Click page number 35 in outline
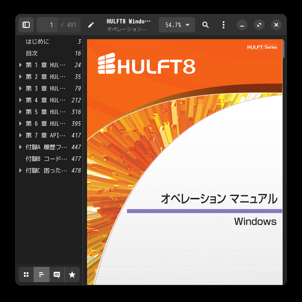302x302 pixels. (78, 77)
